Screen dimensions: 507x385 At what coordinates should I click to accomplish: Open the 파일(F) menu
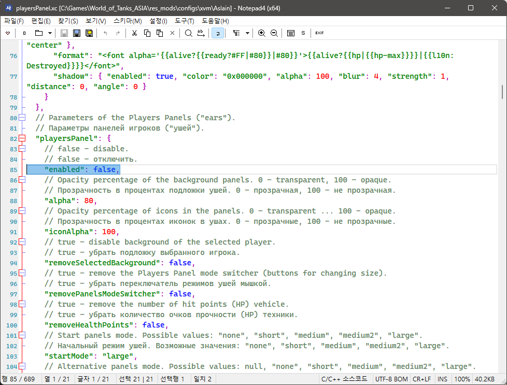[x=14, y=21]
